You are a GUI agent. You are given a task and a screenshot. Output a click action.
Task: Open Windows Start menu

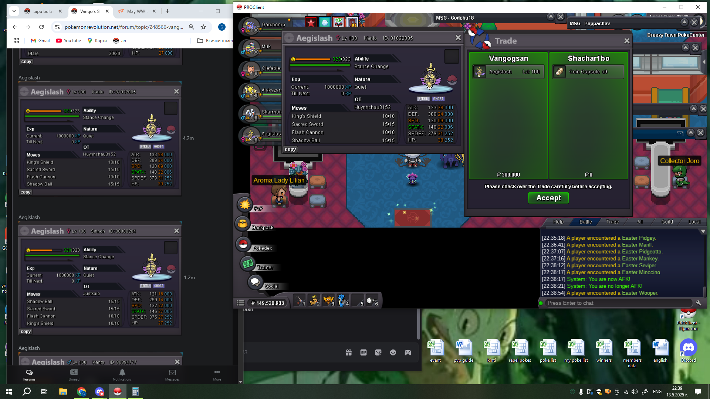9,392
